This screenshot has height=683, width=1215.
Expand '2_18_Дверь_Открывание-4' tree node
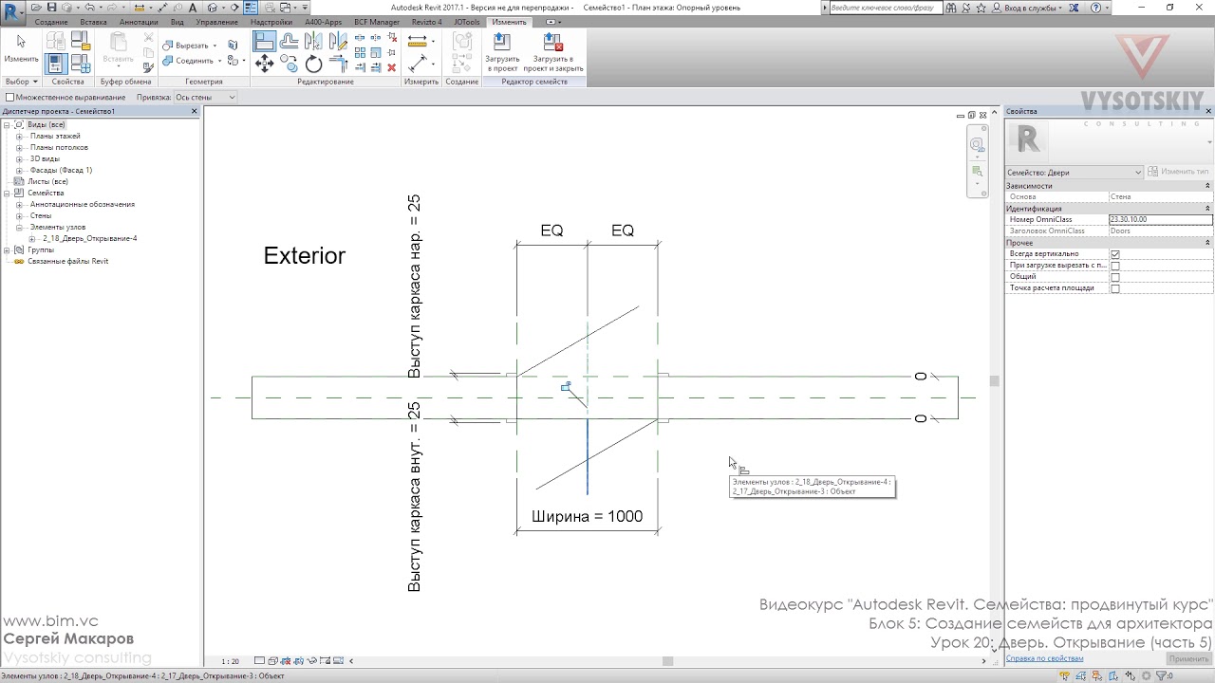coord(32,238)
